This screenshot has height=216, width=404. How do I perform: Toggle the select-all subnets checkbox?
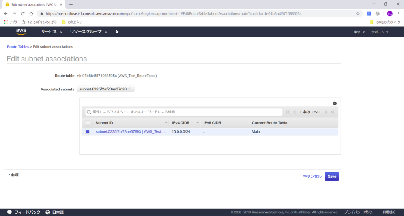(88, 123)
